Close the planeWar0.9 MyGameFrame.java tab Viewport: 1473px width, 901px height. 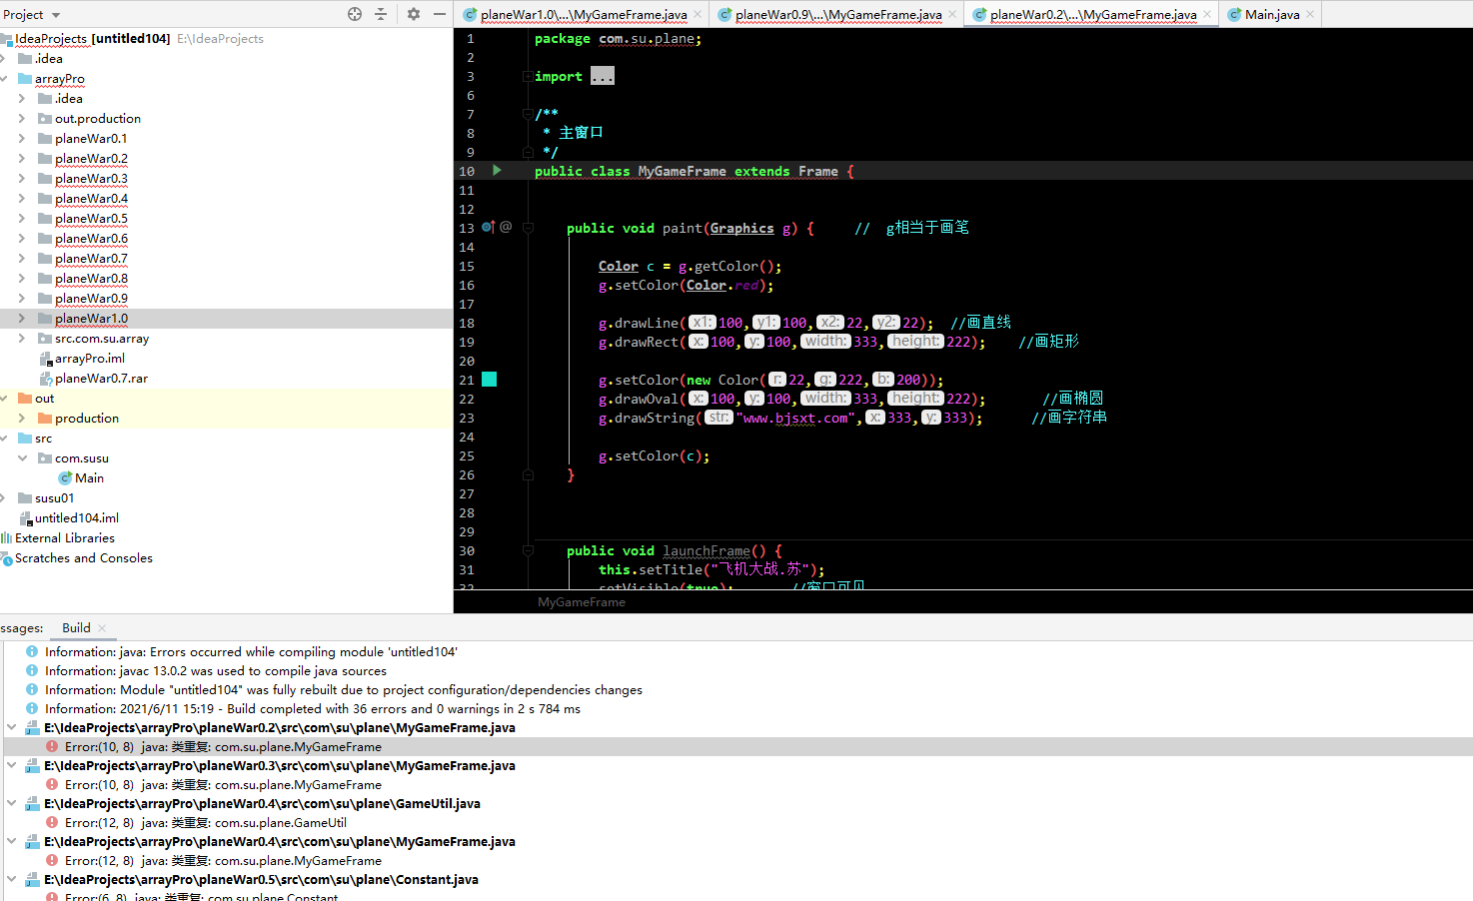tap(952, 14)
